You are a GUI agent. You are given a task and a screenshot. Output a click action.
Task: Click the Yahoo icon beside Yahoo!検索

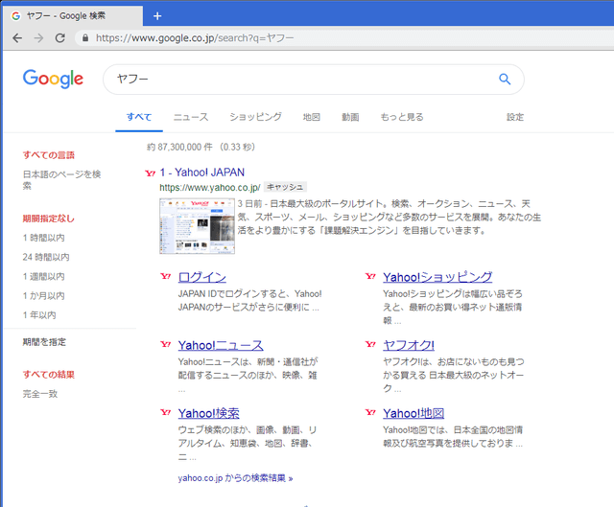coord(166,412)
